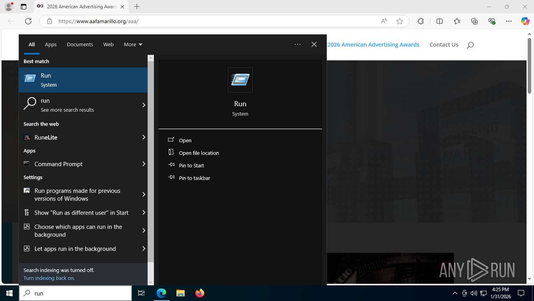This screenshot has width=534, height=301.
Task: Open Edge Collections panel
Action: 474,21
